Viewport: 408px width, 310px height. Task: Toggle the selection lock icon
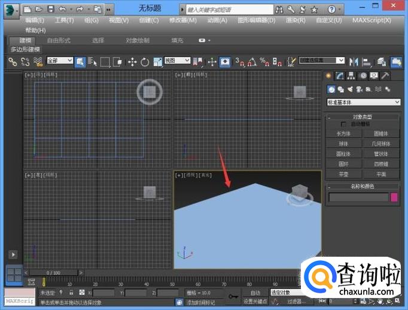click(71, 293)
